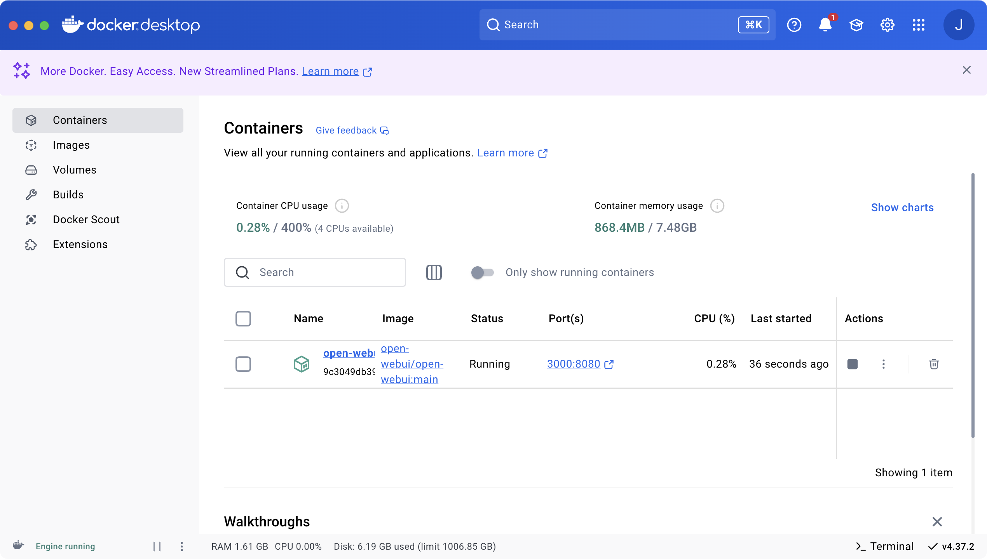Image resolution: width=987 pixels, height=559 pixels.
Task: Click the vertical scrollbar of containers view
Action: (x=973, y=305)
